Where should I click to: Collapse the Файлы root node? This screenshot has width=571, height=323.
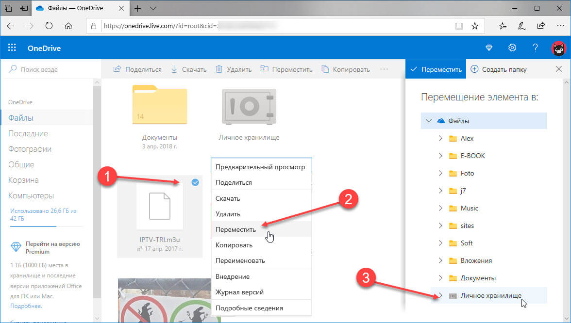429,121
